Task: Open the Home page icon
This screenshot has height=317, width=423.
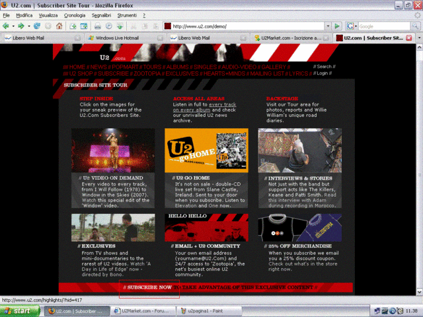Action: pyautogui.click(x=59, y=26)
